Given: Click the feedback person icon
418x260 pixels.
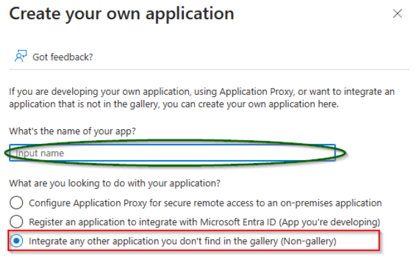Looking at the screenshot, I should click(x=19, y=56).
